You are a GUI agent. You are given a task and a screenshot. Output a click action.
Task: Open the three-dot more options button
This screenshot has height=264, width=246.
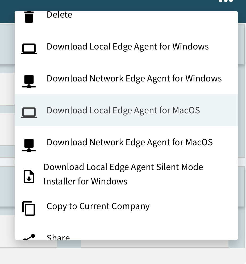click(x=226, y=1)
